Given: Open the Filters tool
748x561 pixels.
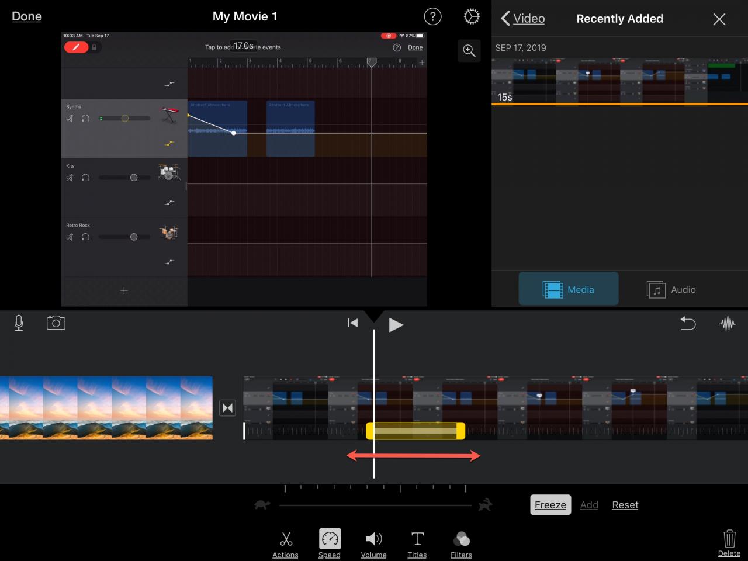Looking at the screenshot, I should tap(461, 545).
